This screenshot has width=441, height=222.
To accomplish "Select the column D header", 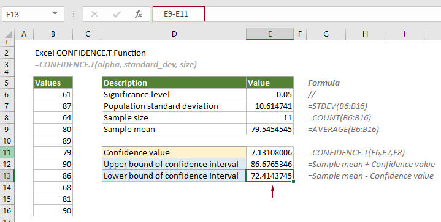I will (174, 34).
